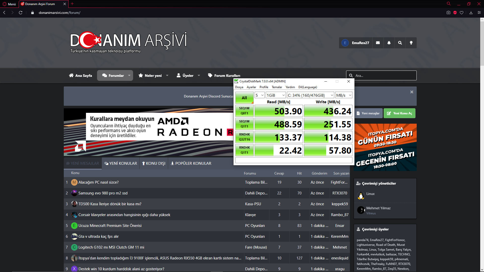
Task: Open test count dropdown showing 5
Action: click(259, 95)
